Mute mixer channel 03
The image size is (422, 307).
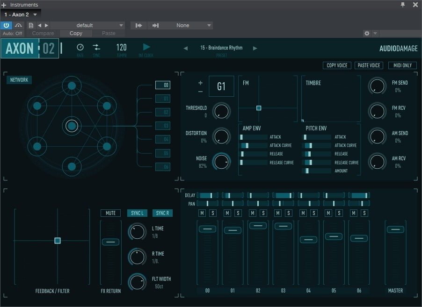278,213
